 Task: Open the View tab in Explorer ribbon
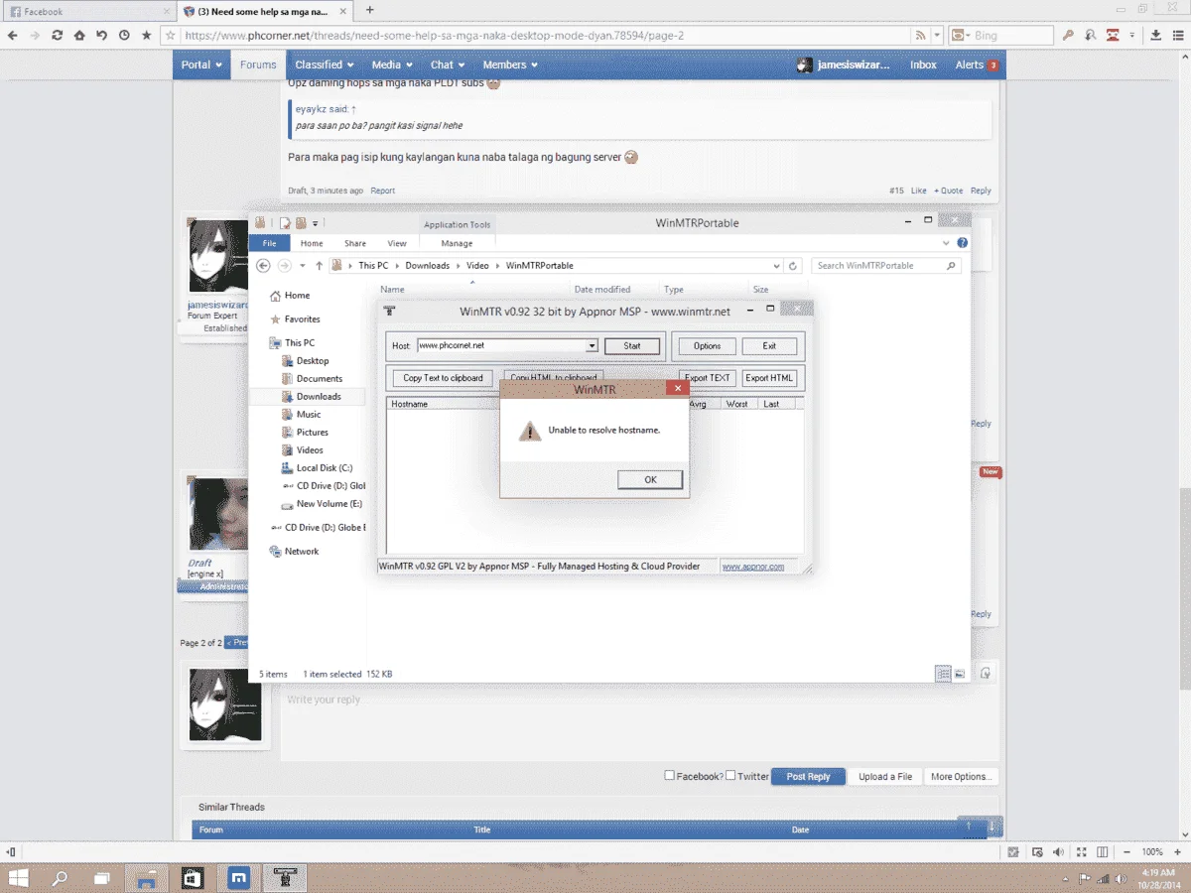(397, 243)
